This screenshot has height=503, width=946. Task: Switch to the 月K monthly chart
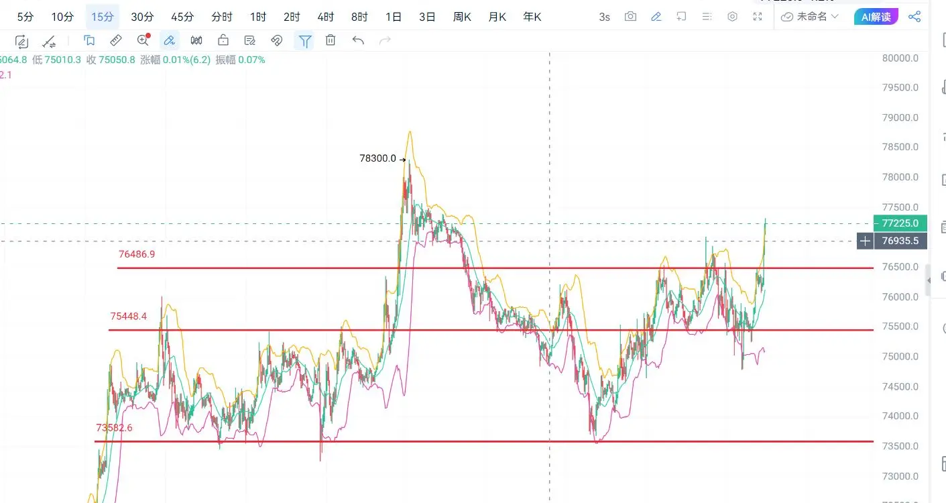coord(497,17)
